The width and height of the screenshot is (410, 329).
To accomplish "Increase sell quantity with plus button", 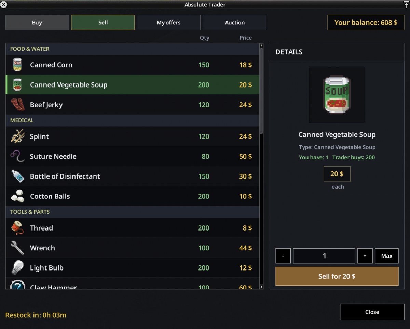I will [x=365, y=256].
